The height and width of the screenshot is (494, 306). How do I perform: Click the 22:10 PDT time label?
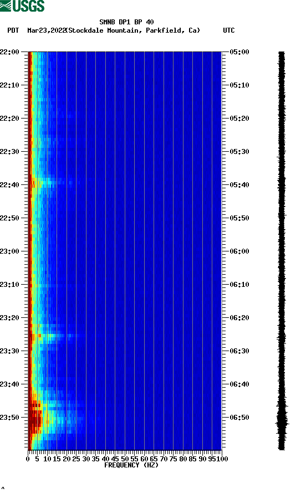tap(9, 85)
